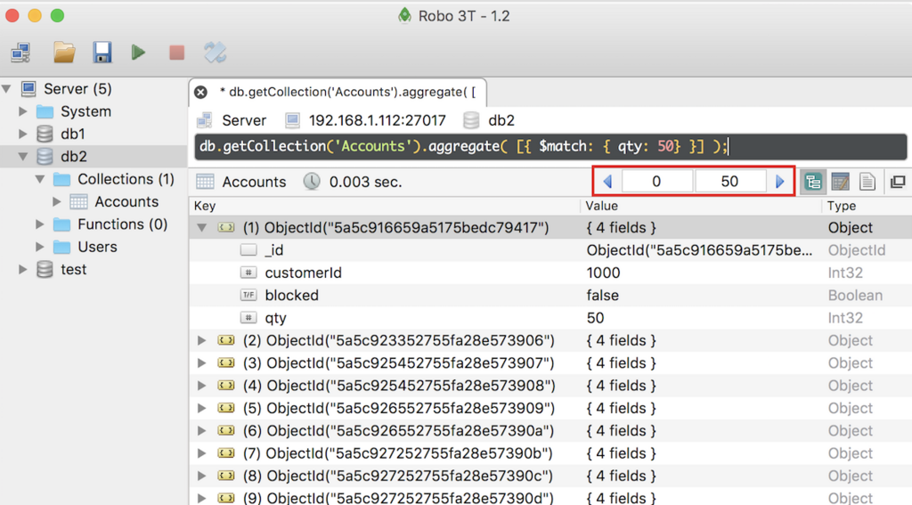Viewport: 912px width, 505px height.
Task: Expand document (4) ObjectId row
Action: [x=202, y=386]
